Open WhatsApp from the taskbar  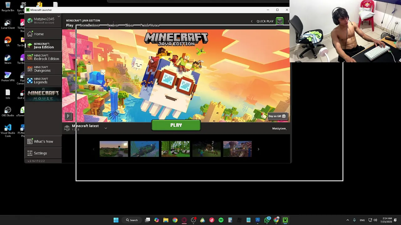point(267,220)
